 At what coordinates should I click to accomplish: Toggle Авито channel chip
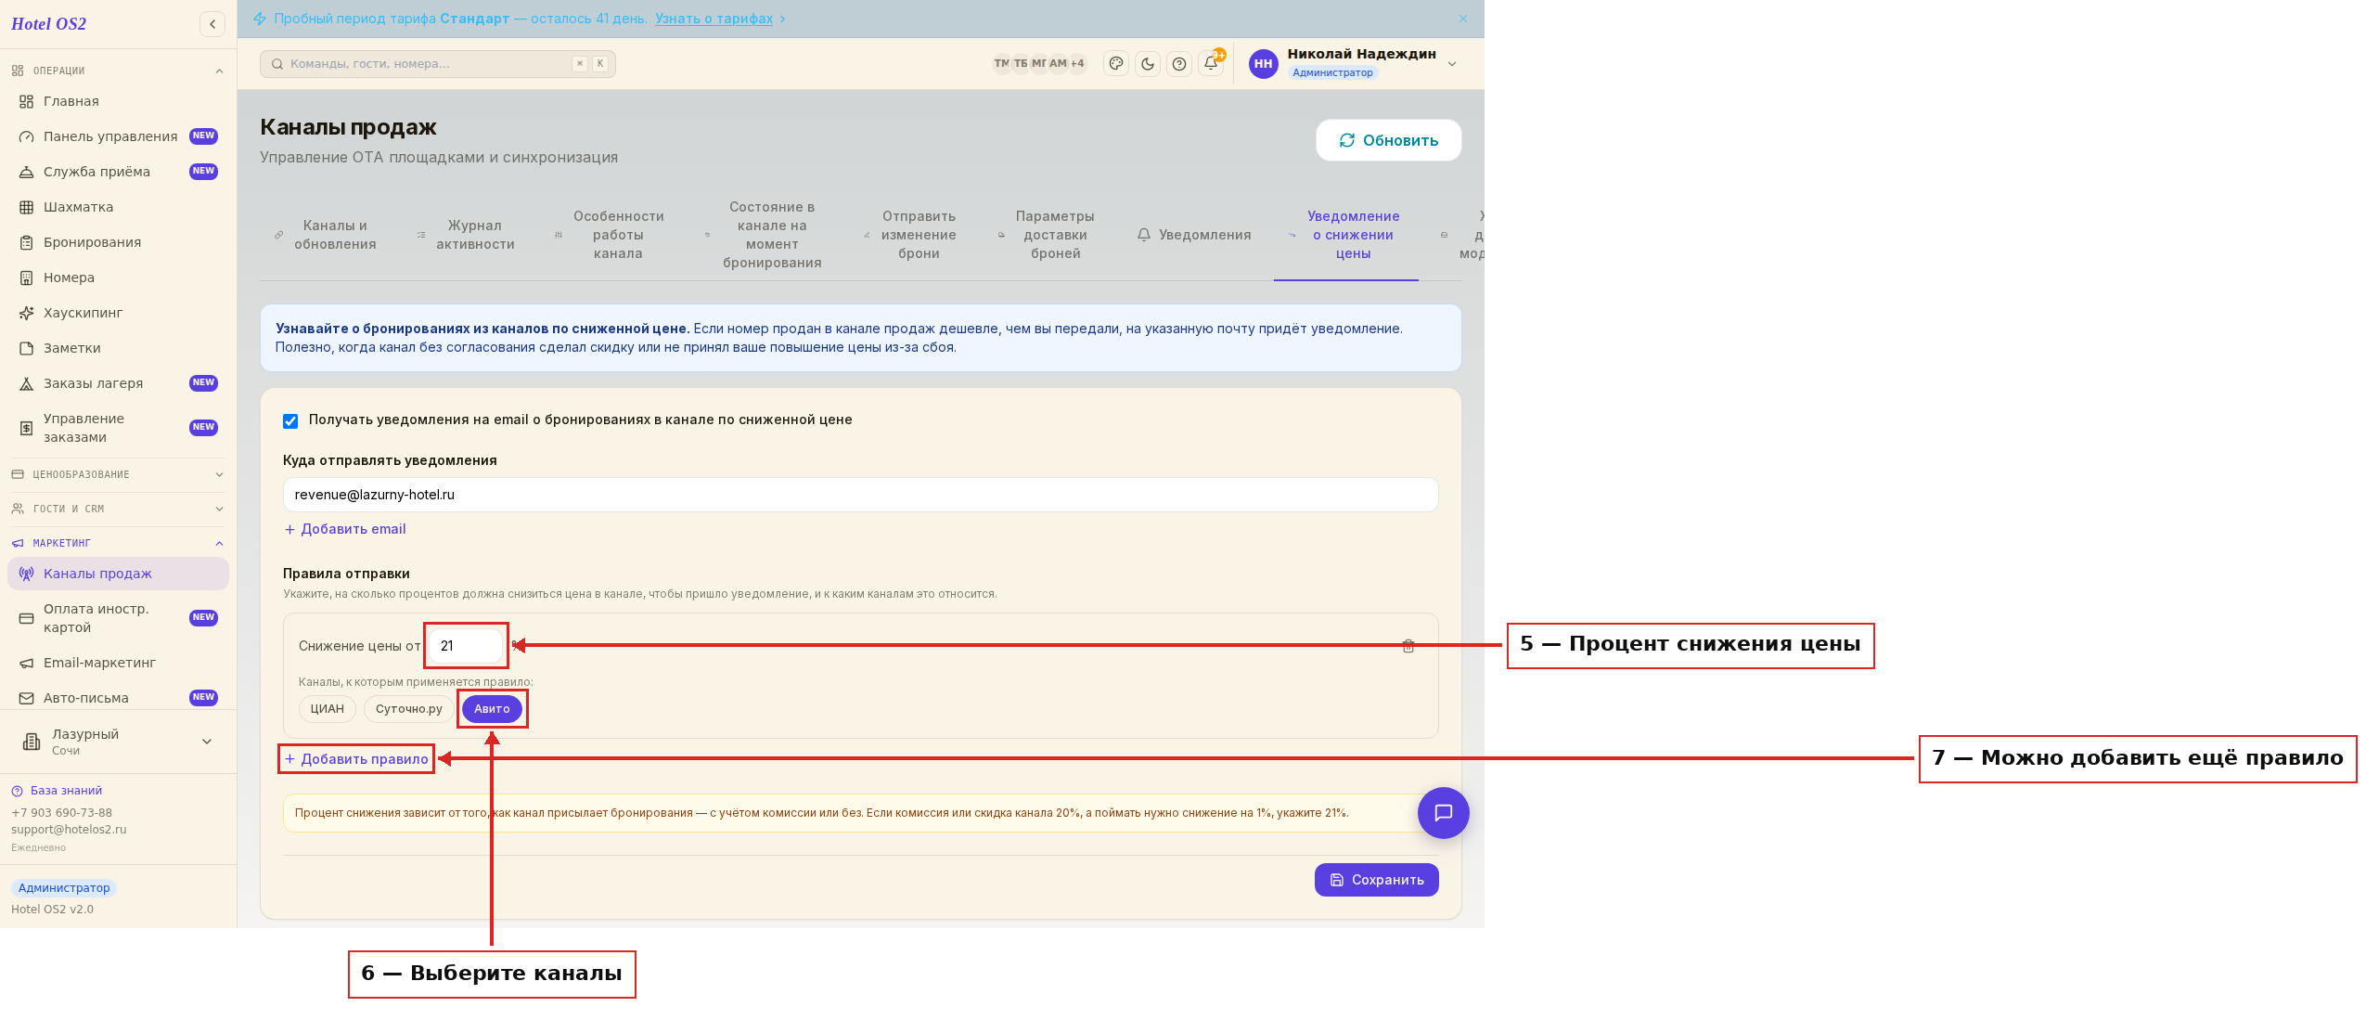tap(492, 709)
